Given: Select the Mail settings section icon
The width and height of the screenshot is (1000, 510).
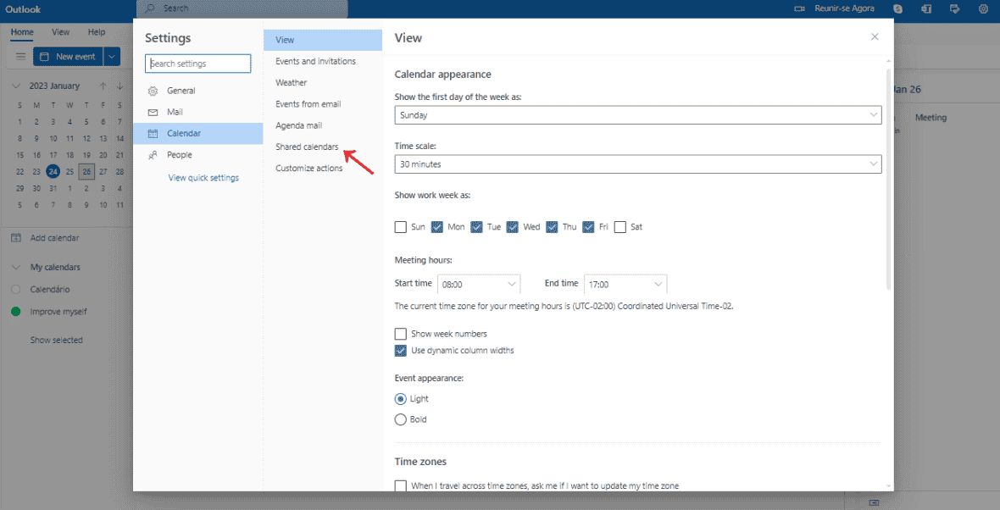Looking at the screenshot, I should (153, 111).
